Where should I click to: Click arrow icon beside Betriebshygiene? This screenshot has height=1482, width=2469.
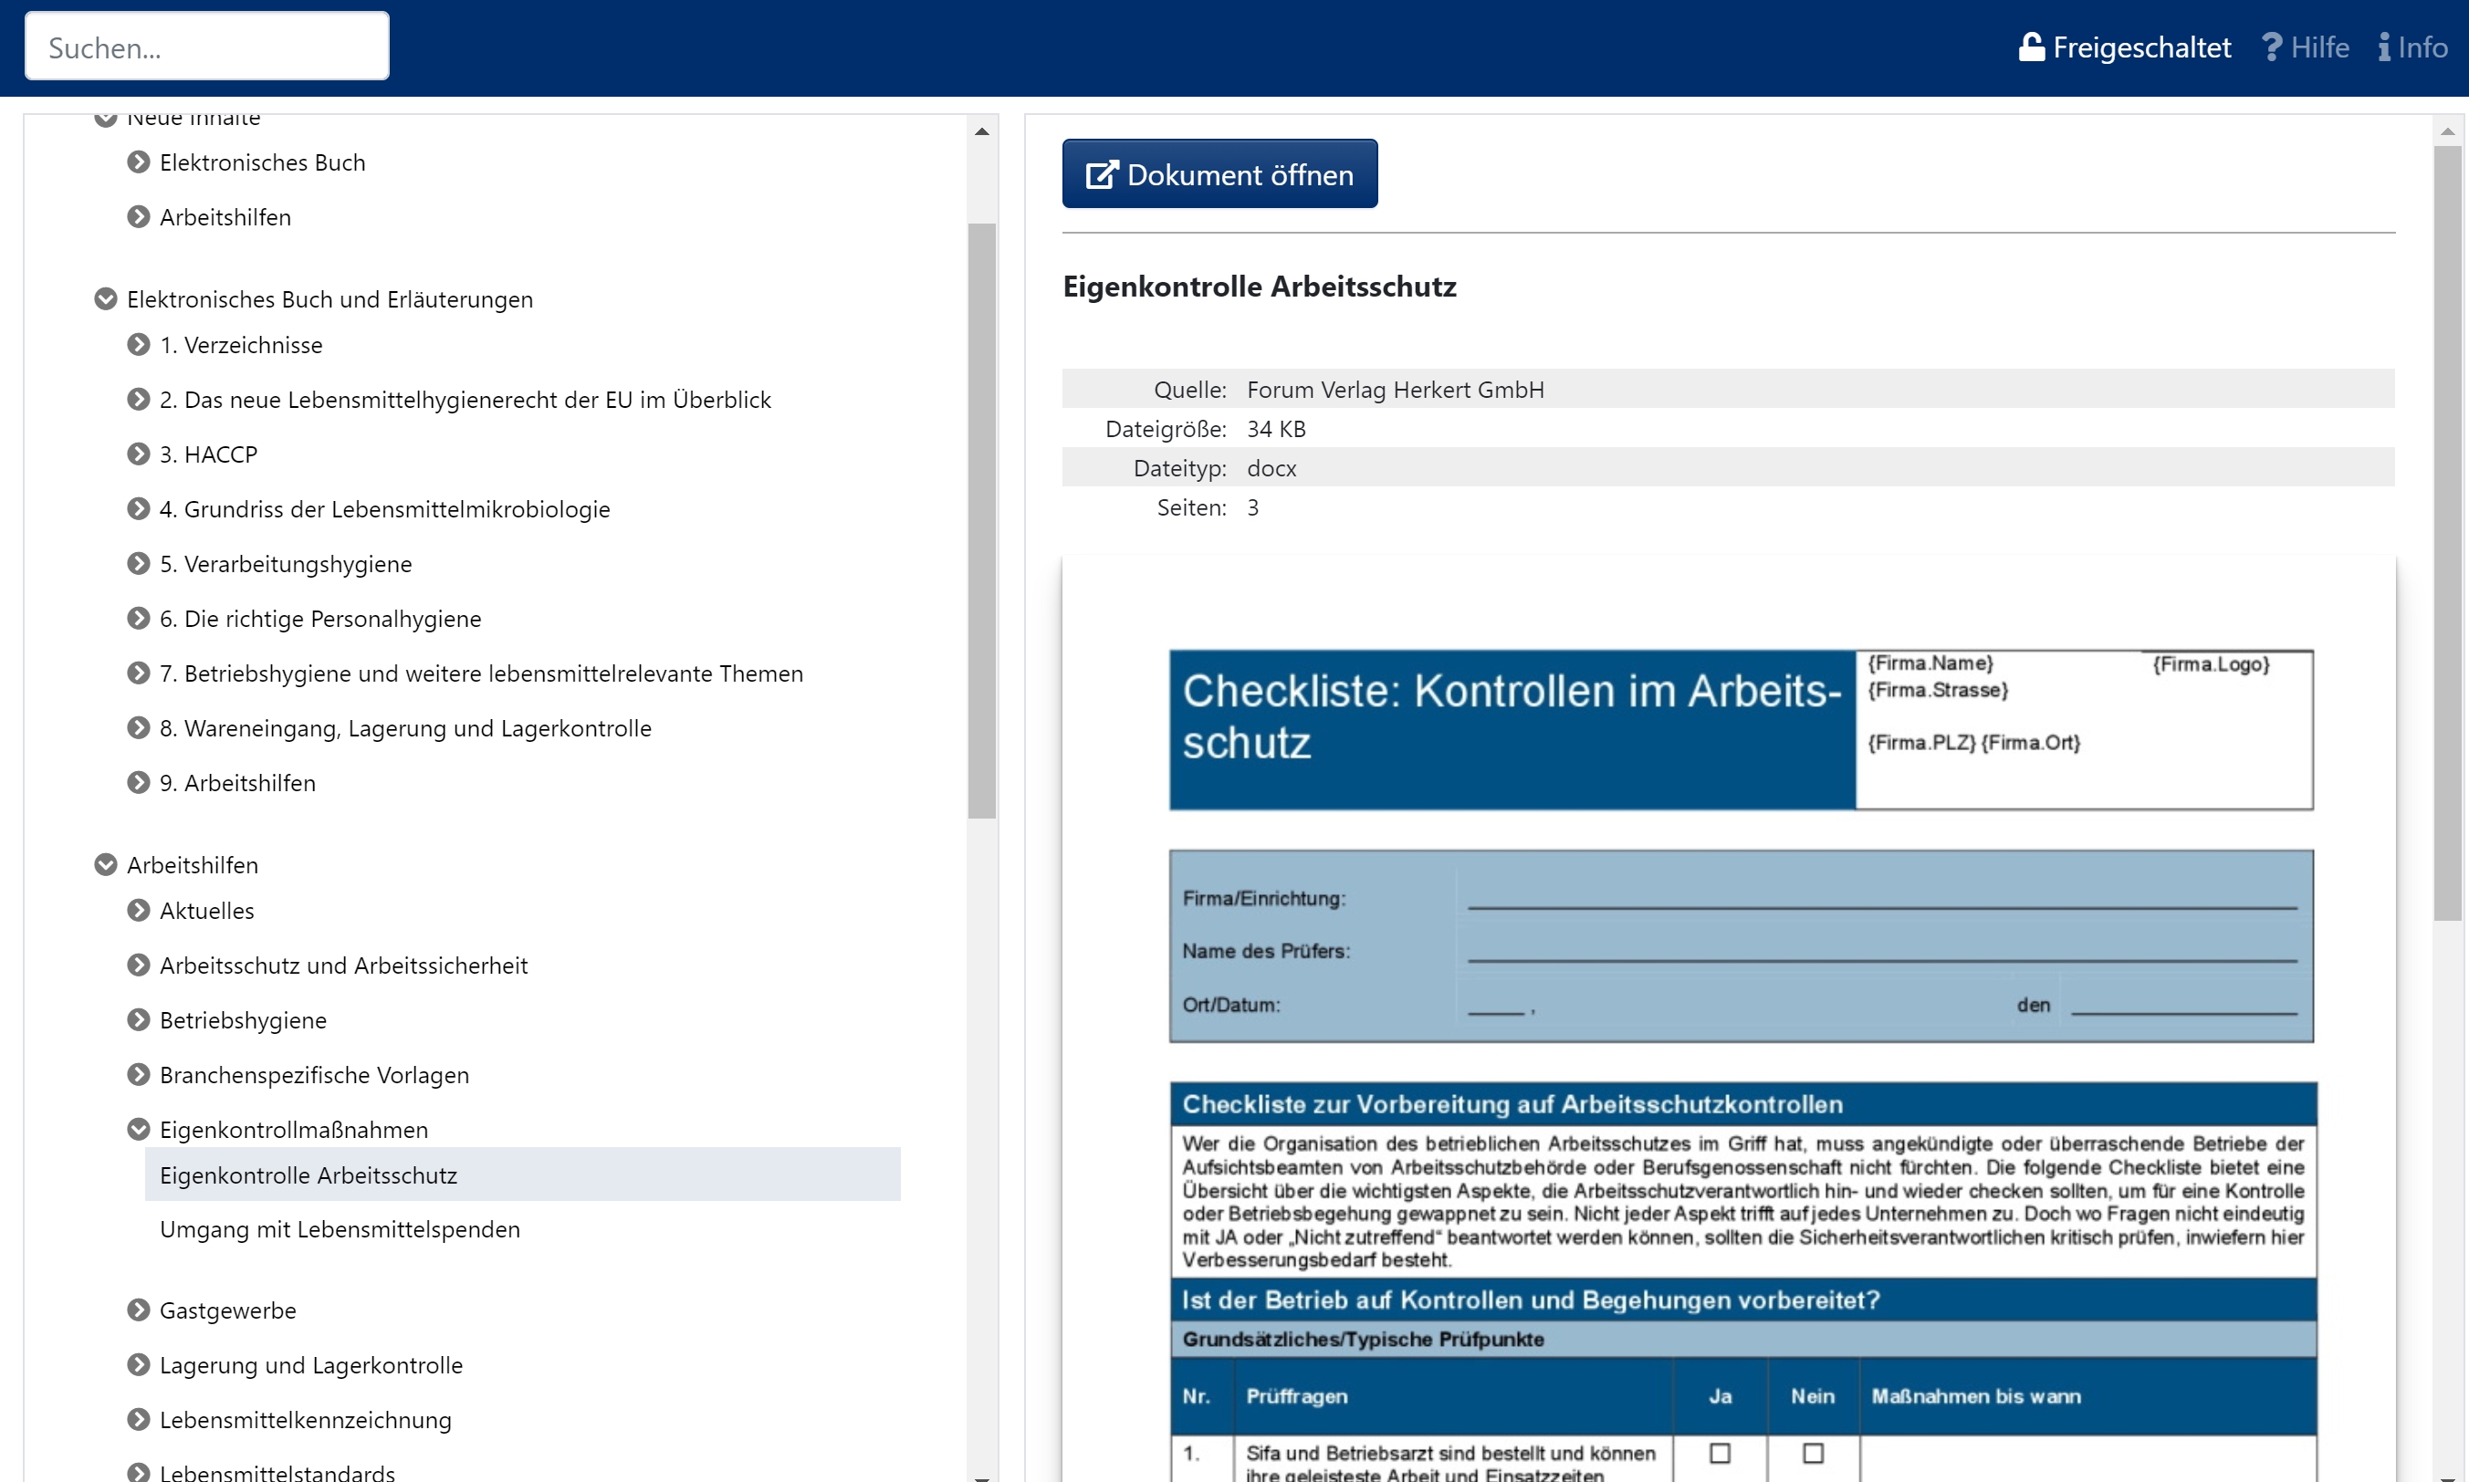pyautogui.click(x=139, y=1019)
